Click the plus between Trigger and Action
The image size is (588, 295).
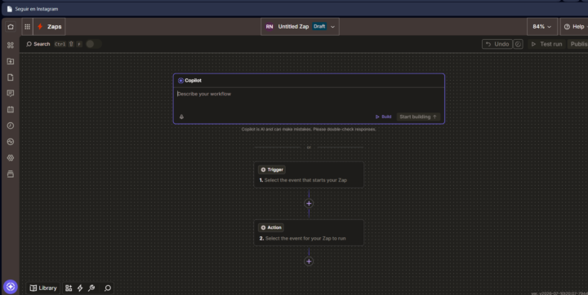coord(309,203)
